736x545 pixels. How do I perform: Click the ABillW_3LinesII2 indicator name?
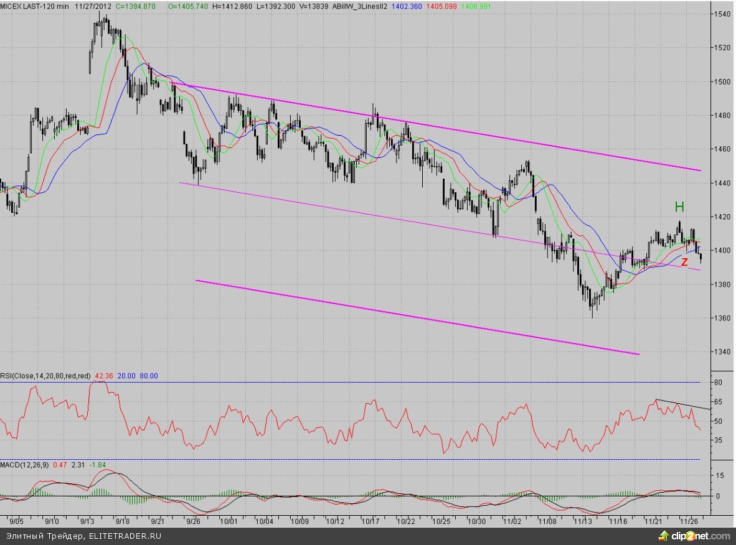point(361,4)
